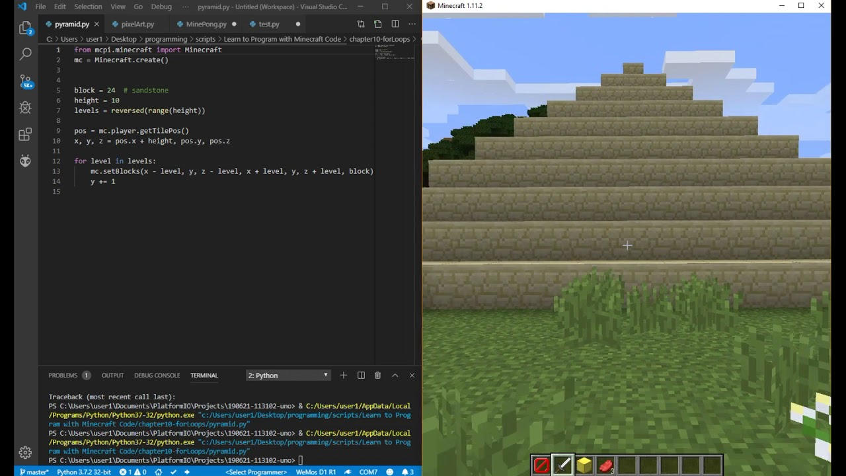This screenshot has height=476, width=846.
Task: Choose the COM7 serial port
Action: tap(368, 472)
